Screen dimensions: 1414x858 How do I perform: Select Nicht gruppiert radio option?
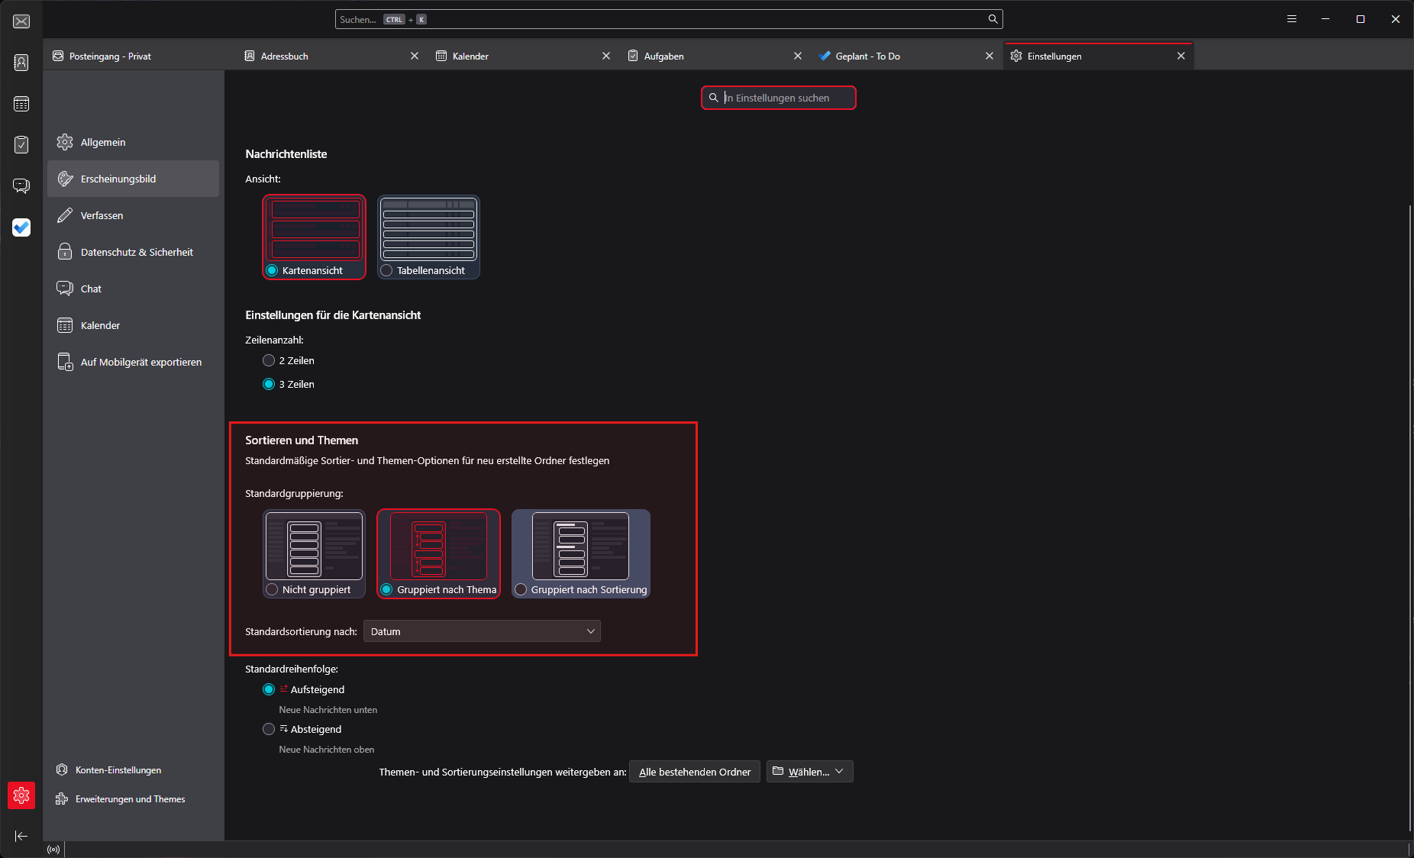[272, 589]
